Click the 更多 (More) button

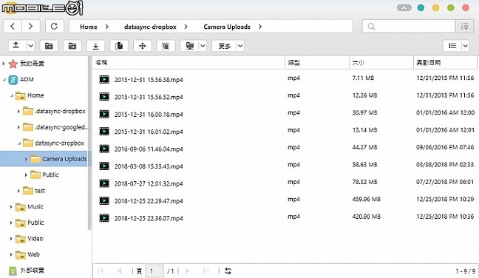225,46
